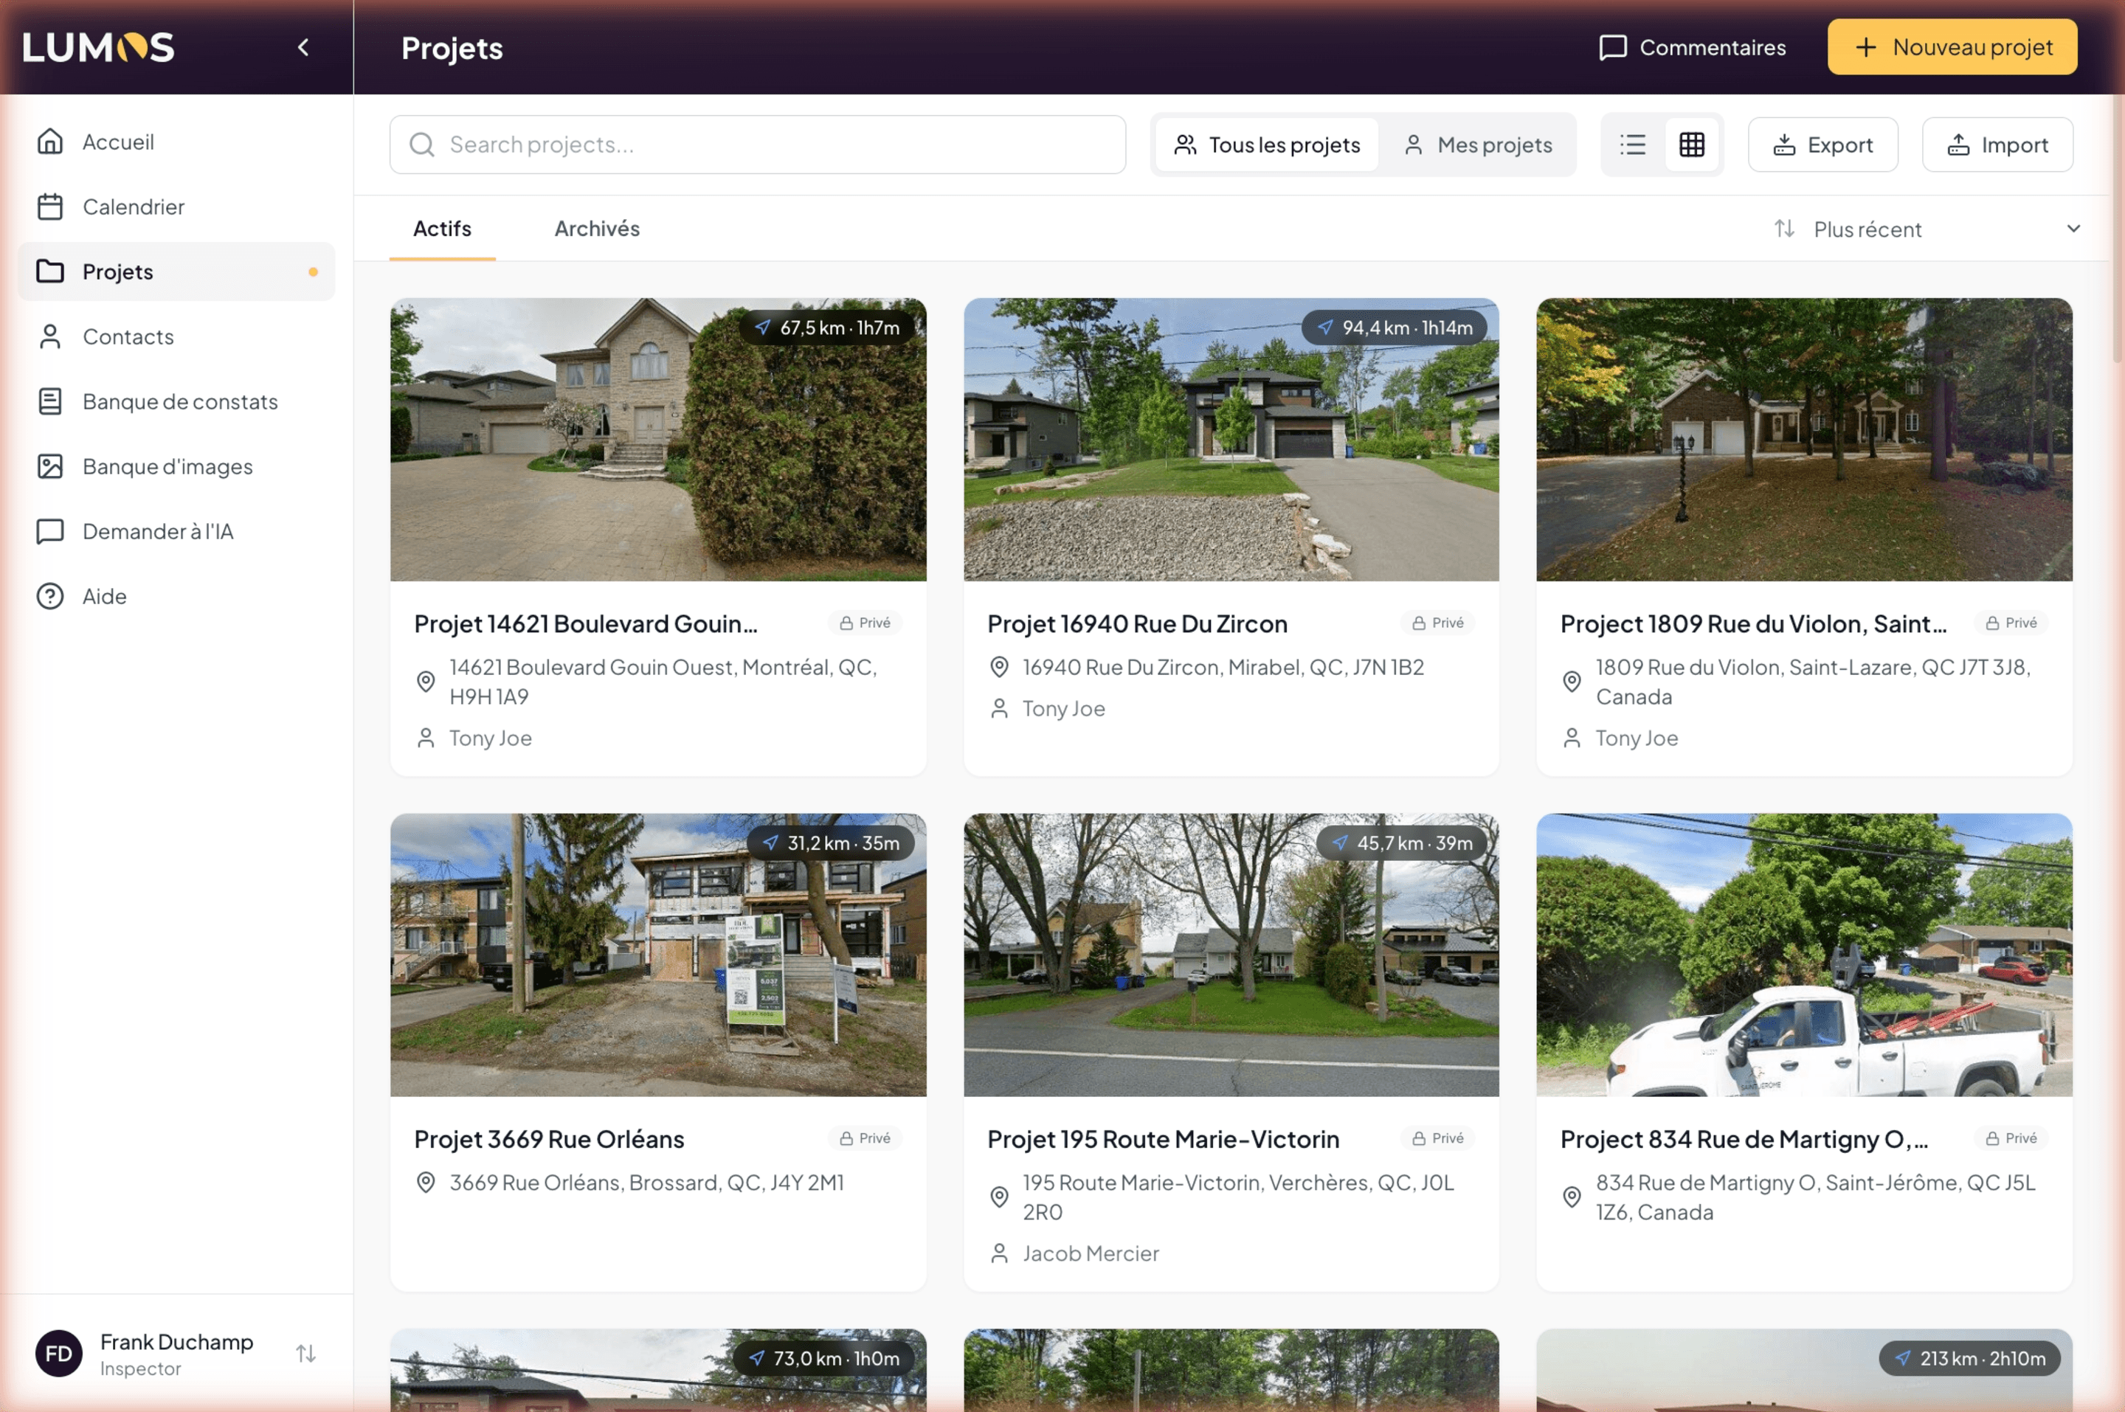
Task: Click Privé badge on Rue Orléans card
Action: click(865, 1138)
